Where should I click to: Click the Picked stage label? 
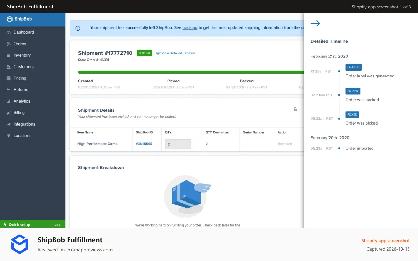coord(173,81)
